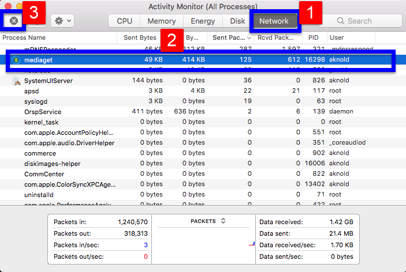Sort processes by User column
Screen dimensions: 406x272
click(x=337, y=37)
